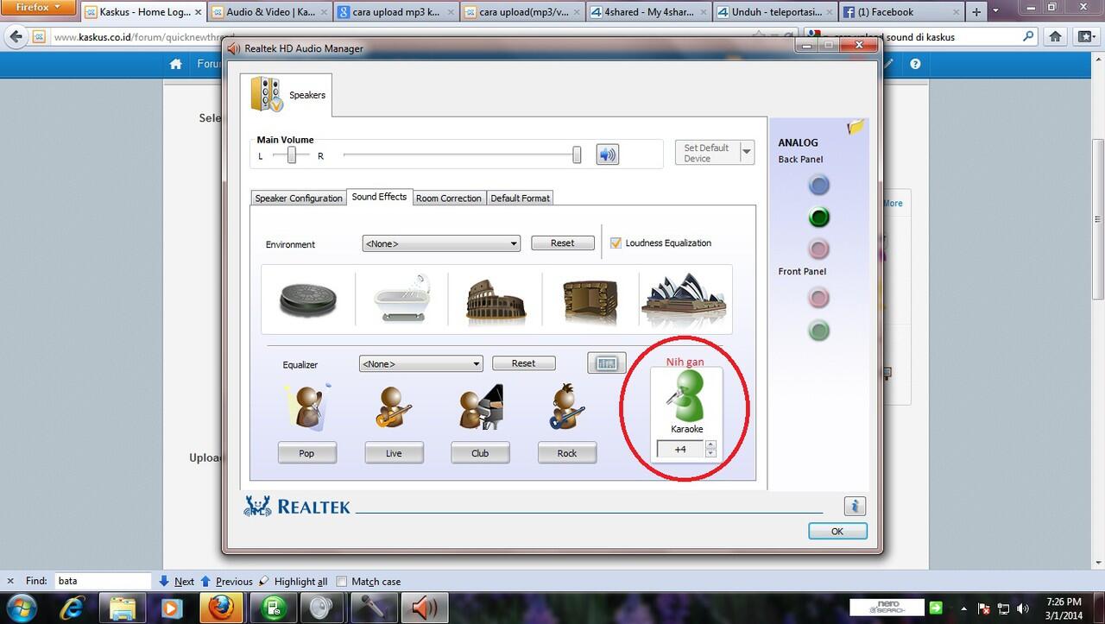Click the Equalizer Reset button
1105x624 pixels.
[523, 363]
